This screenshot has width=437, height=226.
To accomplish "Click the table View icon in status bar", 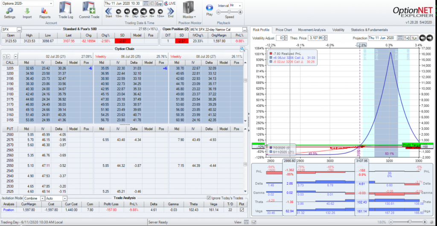I will [246, 222].
